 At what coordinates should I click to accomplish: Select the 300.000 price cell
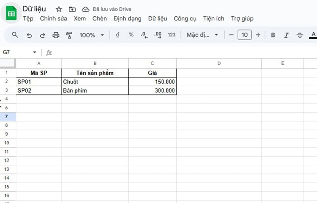pyautogui.click(x=152, y=90)
